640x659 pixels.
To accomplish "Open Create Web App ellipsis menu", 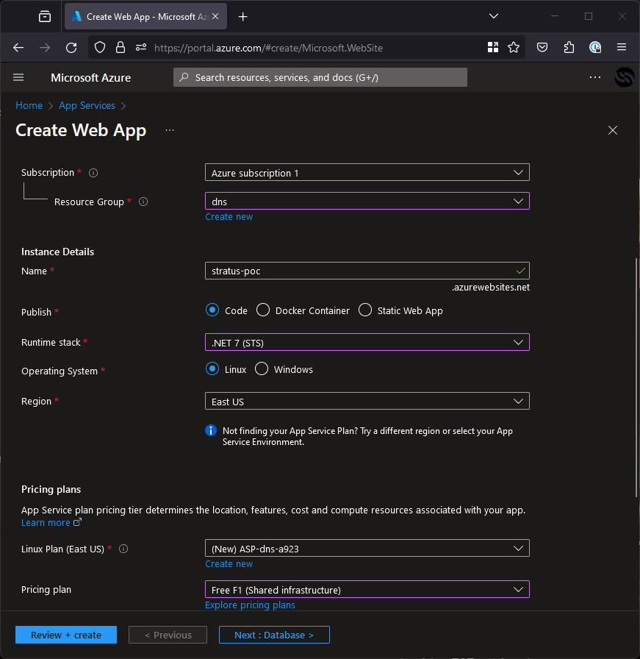I will pos(170,130).
